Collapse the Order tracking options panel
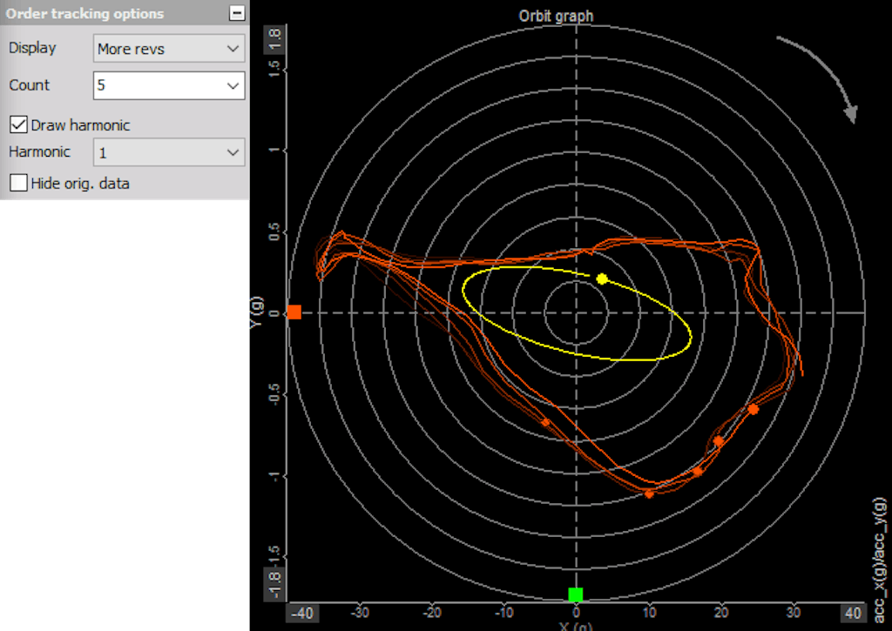Screen dimensions: 892x631 237,13
